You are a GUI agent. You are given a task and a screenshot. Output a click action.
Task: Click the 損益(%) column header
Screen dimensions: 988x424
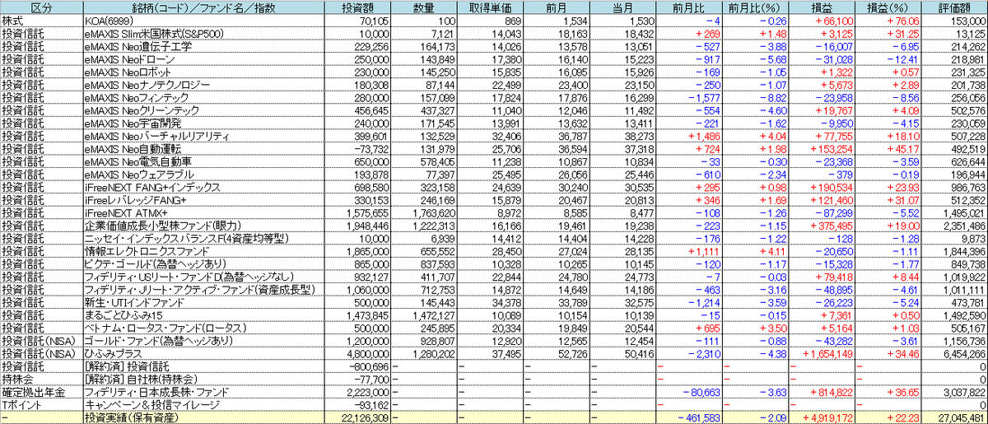tap(888, 7)
